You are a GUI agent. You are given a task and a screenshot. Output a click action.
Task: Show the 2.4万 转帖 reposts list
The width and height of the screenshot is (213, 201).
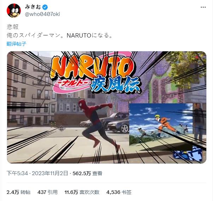[18, 192]
